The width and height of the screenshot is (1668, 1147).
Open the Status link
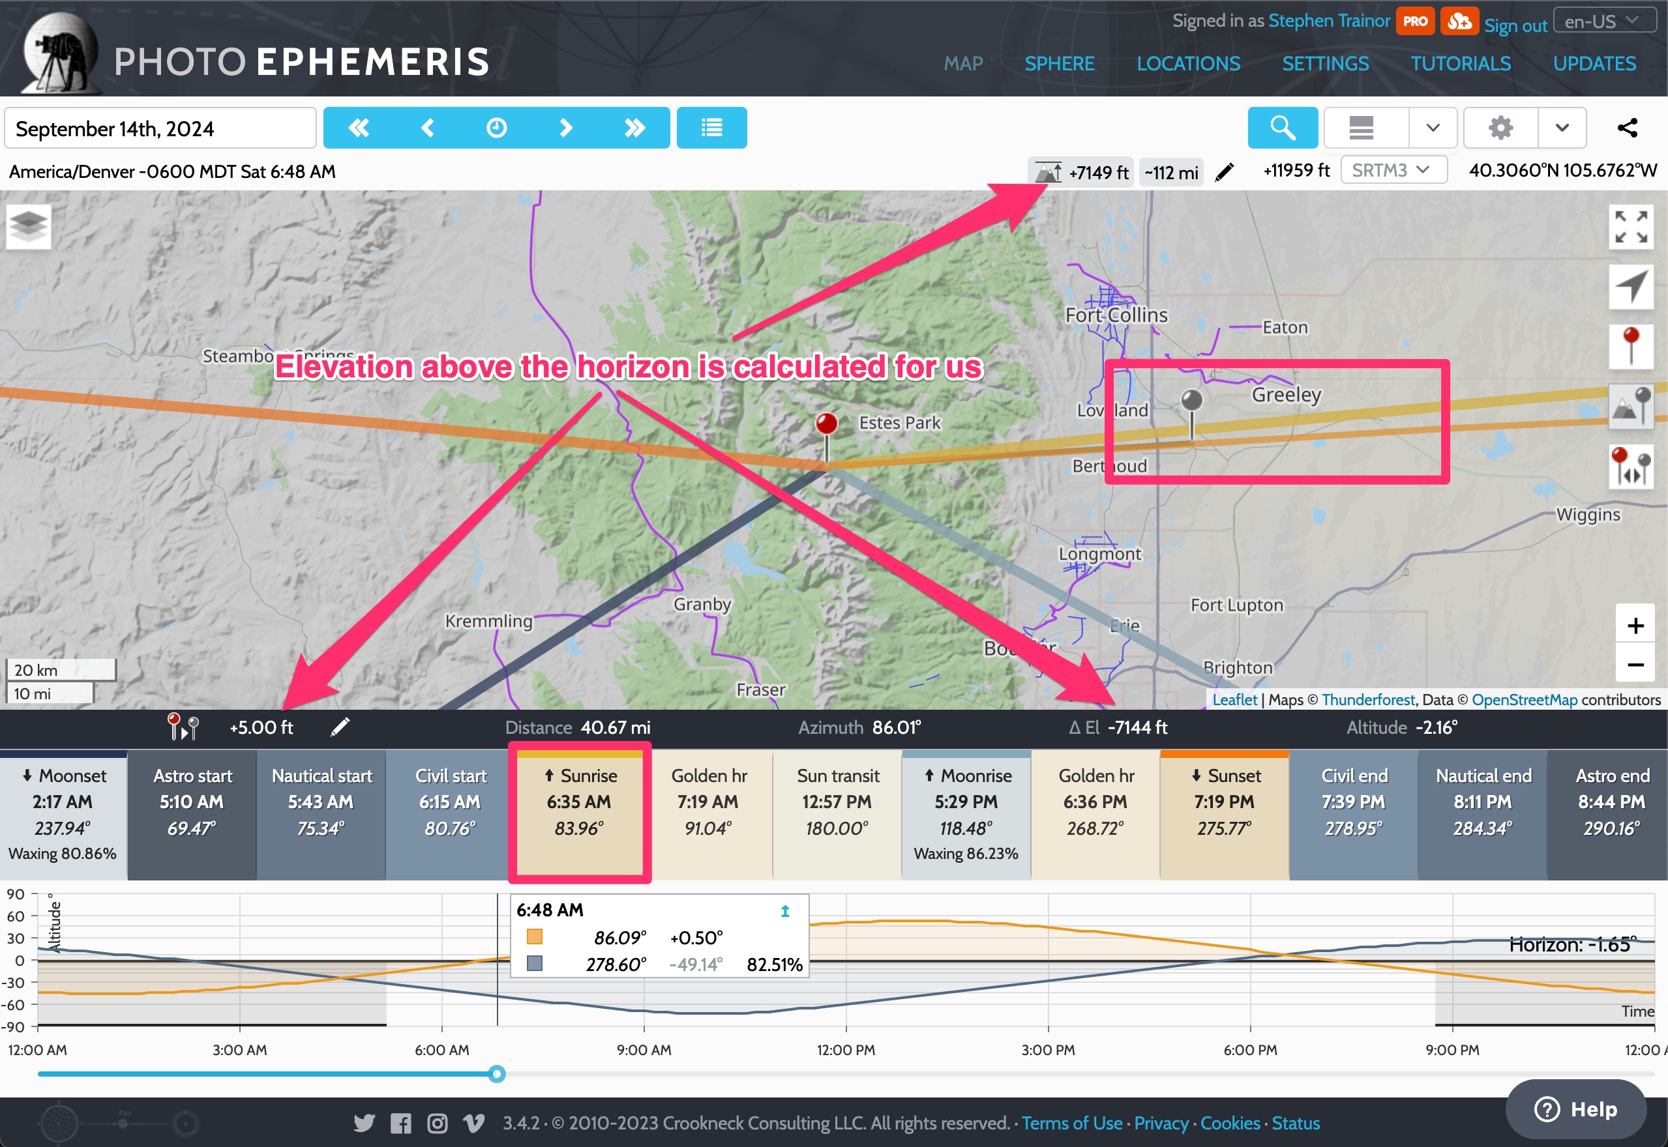click(1296, 1124)
